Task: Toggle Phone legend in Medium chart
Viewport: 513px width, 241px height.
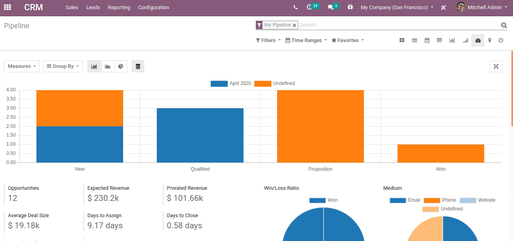Action: click(x=440, y=200)
